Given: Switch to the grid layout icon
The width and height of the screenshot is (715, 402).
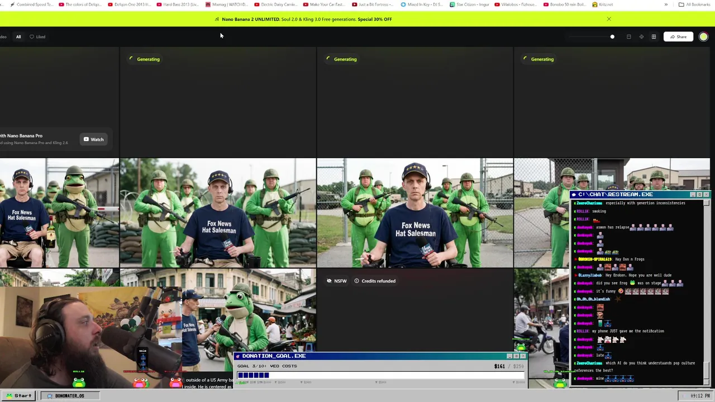Looking at the screenshot, I should [654, 37].
